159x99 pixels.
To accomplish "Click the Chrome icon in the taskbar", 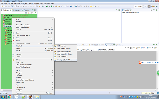I will coord(10,97).
